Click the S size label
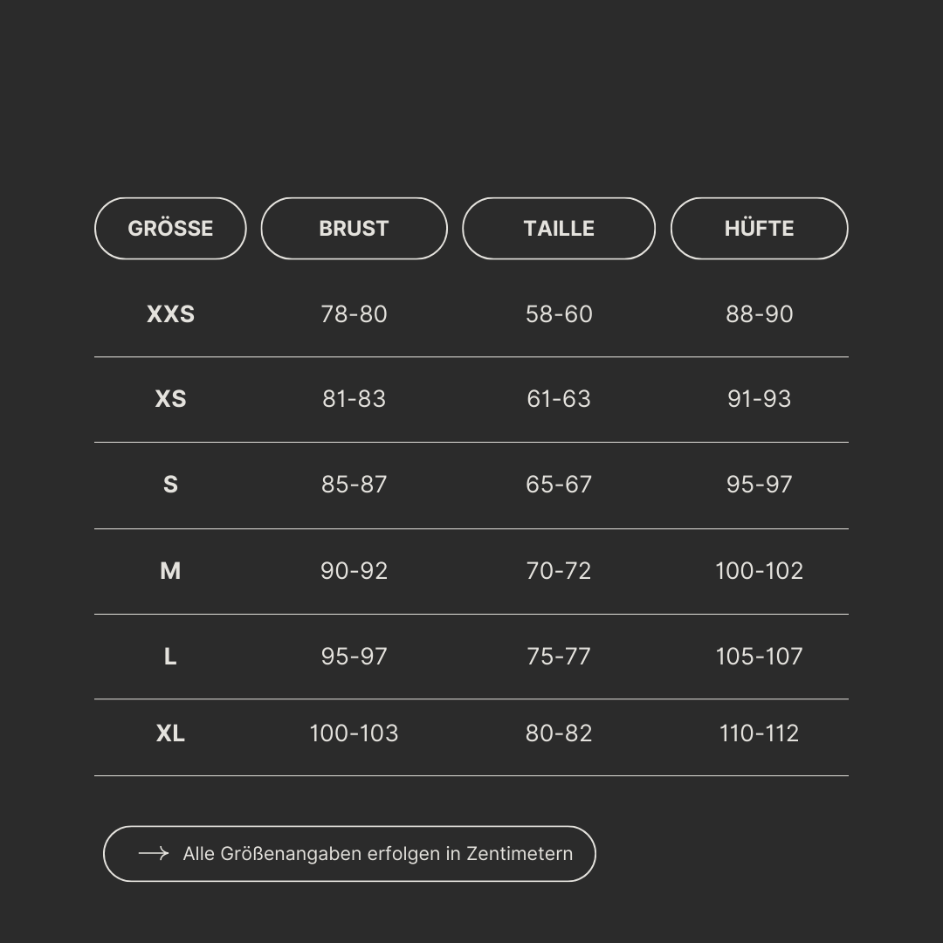 click(x=170, y=485)
